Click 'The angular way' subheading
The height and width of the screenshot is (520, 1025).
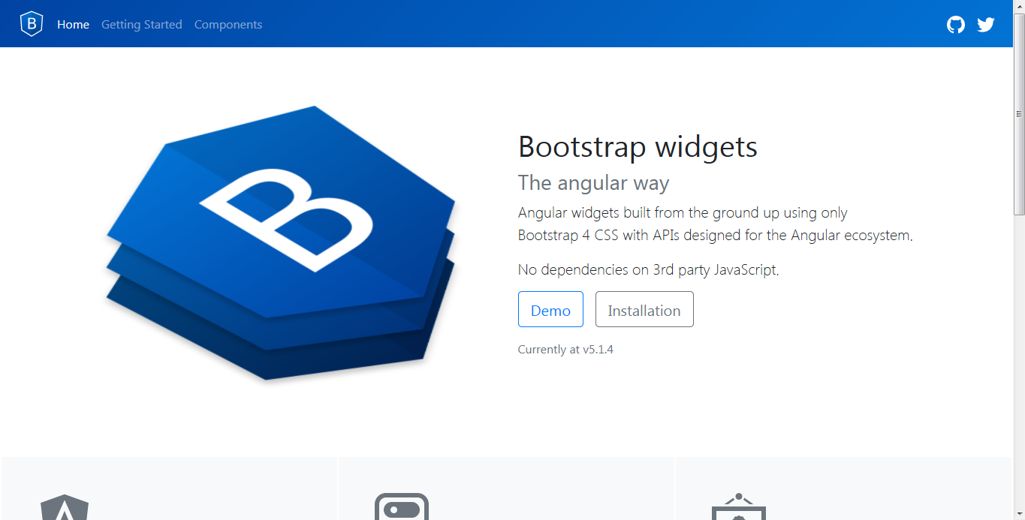[x=593, y=182]
